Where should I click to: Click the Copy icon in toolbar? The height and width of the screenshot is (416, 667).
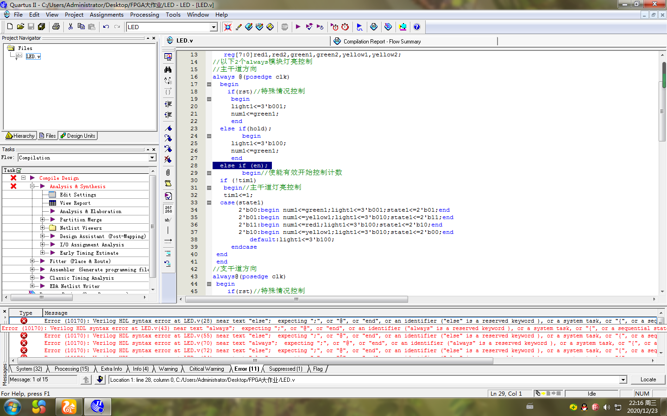(x=81, y=27)
